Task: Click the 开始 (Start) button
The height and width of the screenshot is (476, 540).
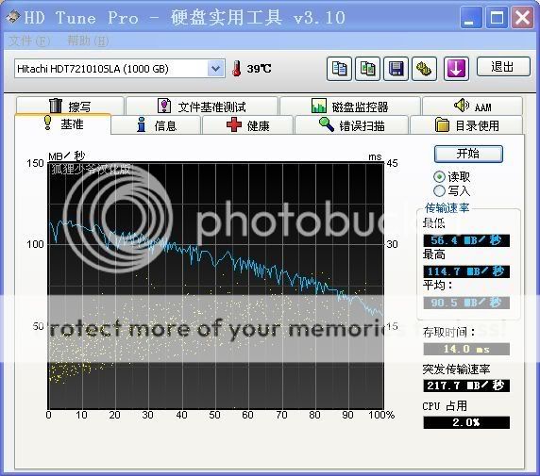Action: click(x=468, y=154)
